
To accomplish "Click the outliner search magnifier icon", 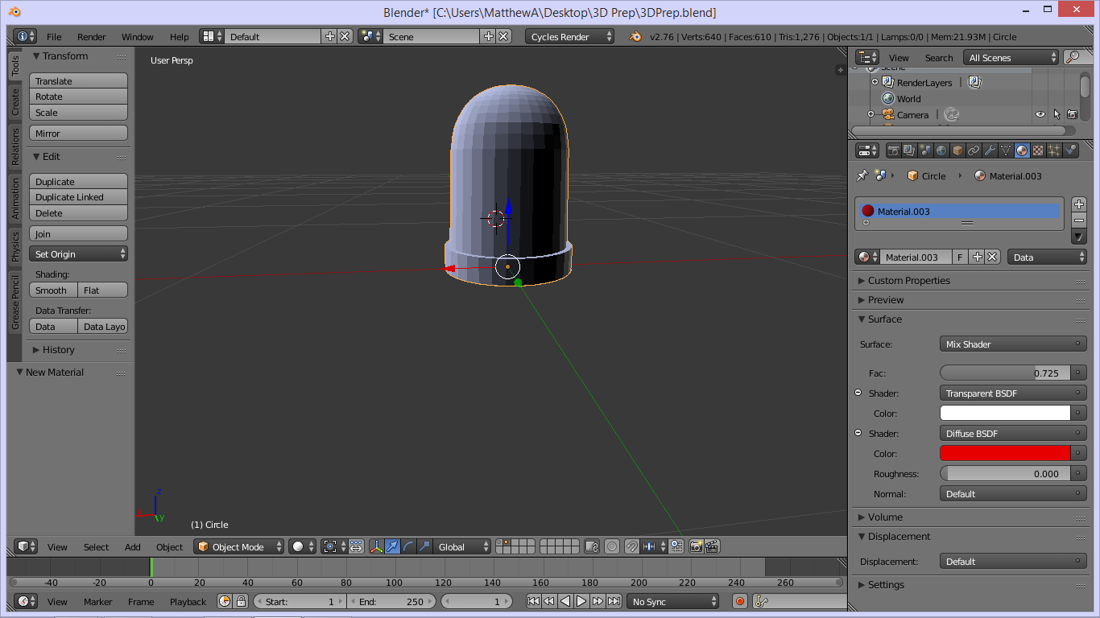I will point(1073,57).
